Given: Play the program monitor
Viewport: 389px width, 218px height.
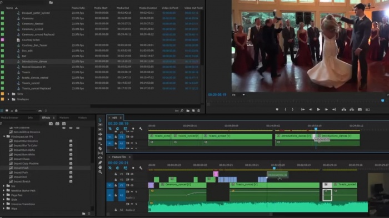Looking at the screenshot, I should [x=318, y=109].
